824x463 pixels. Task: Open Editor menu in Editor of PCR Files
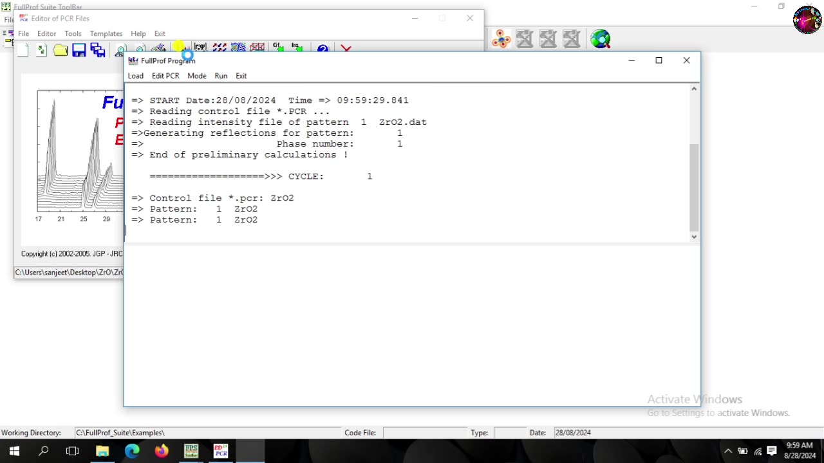coord(46,33)
